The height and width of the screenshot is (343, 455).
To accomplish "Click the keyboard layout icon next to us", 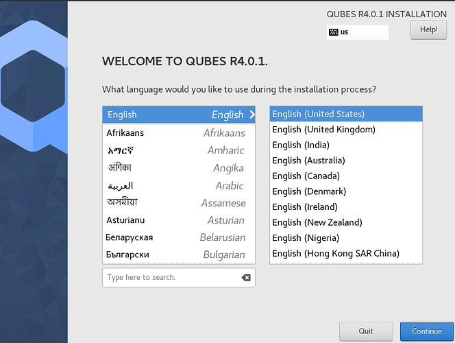I will pyautogui.click(x=334, y=32).
